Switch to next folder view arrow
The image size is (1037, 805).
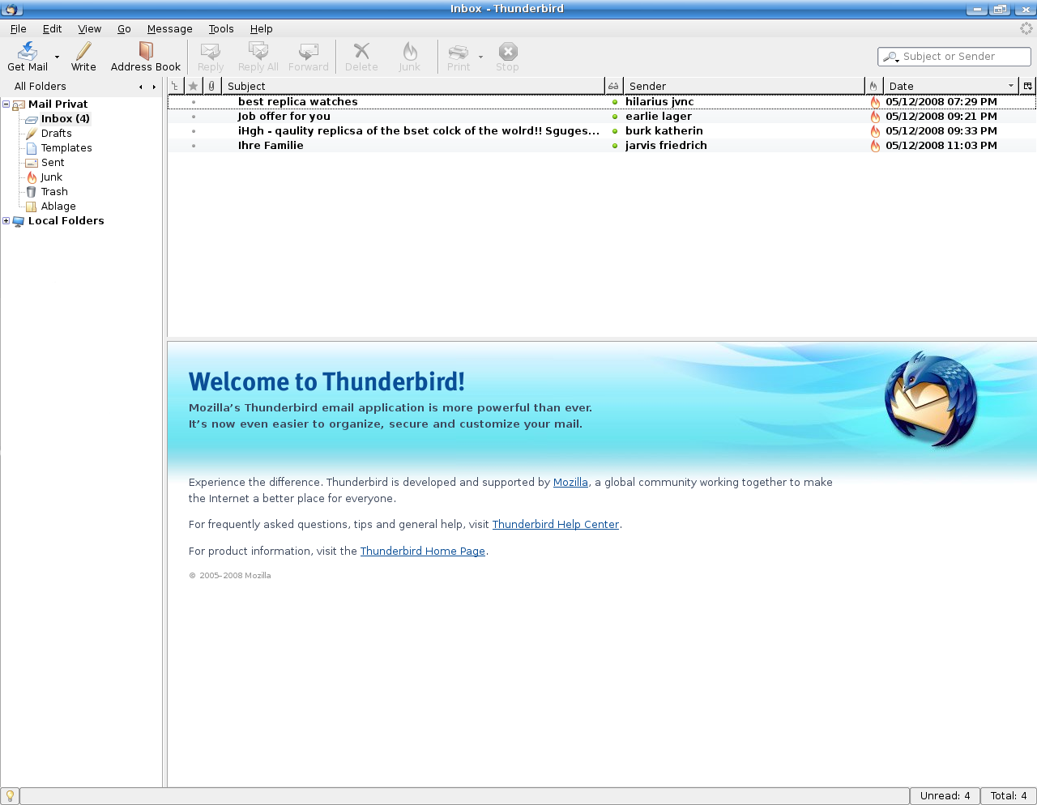[x=154, y=87]
